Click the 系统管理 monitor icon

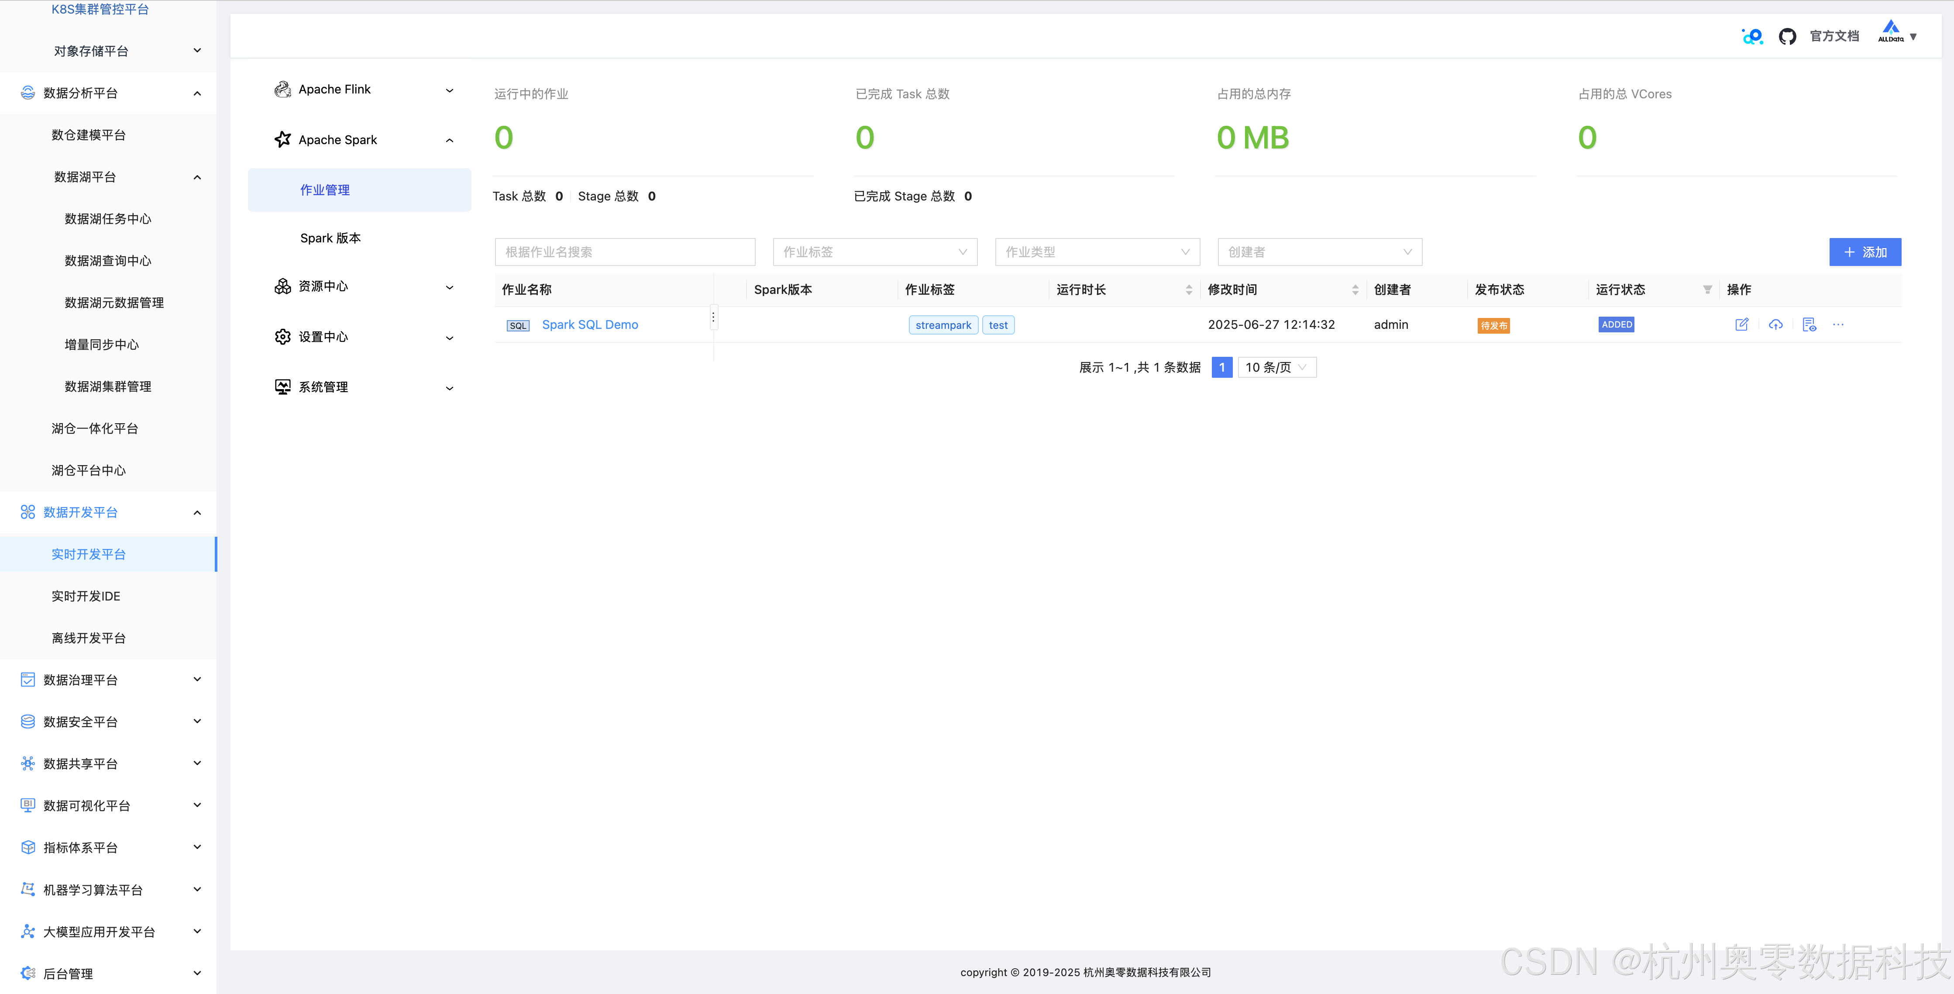tap(283, 387)
